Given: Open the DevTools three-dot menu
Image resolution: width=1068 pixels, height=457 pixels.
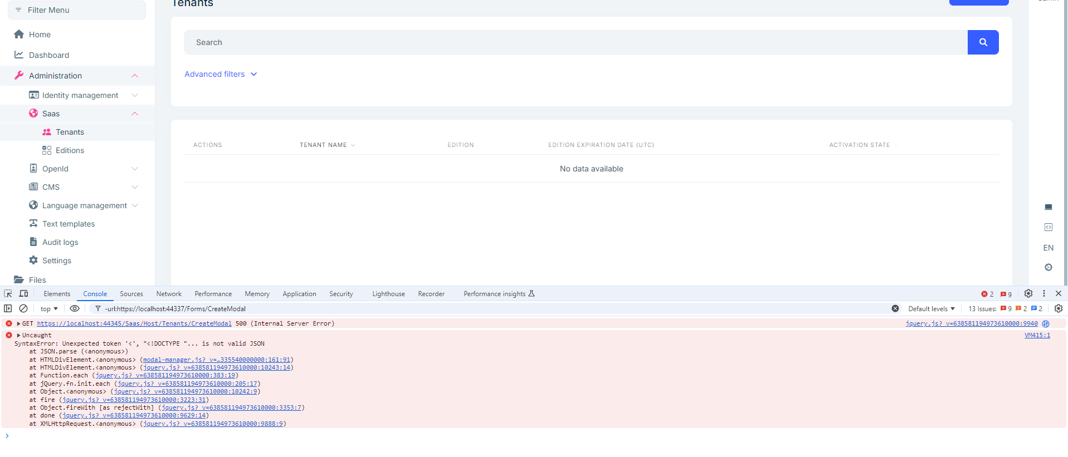Looking at the screenshot, I should [x=1044, y=294].
